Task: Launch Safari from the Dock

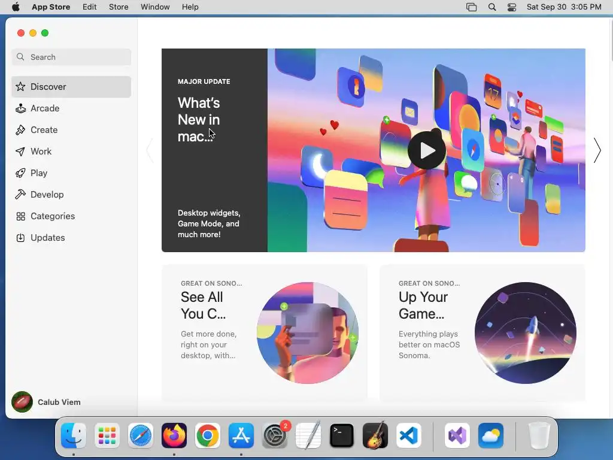Action: click(141, 435)
